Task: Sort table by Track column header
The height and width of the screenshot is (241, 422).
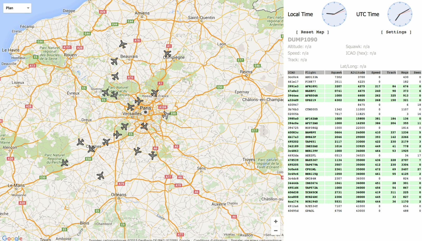Action: point(389,72)
